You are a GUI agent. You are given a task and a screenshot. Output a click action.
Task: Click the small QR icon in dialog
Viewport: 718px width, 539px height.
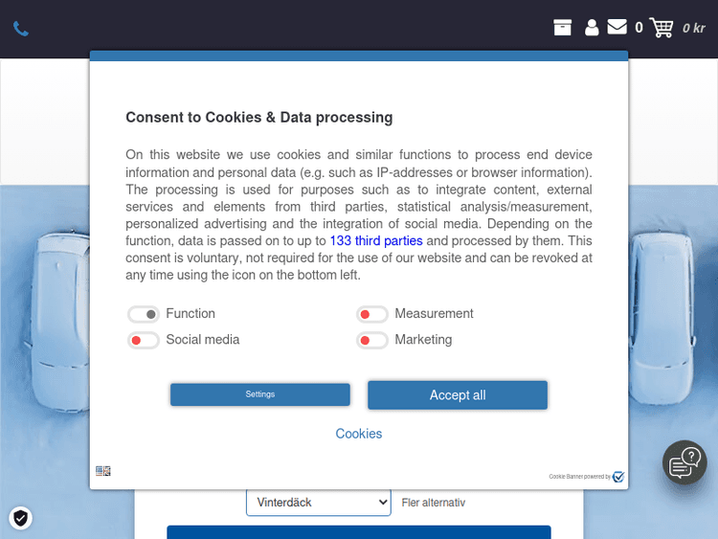[x=103, y=471]
